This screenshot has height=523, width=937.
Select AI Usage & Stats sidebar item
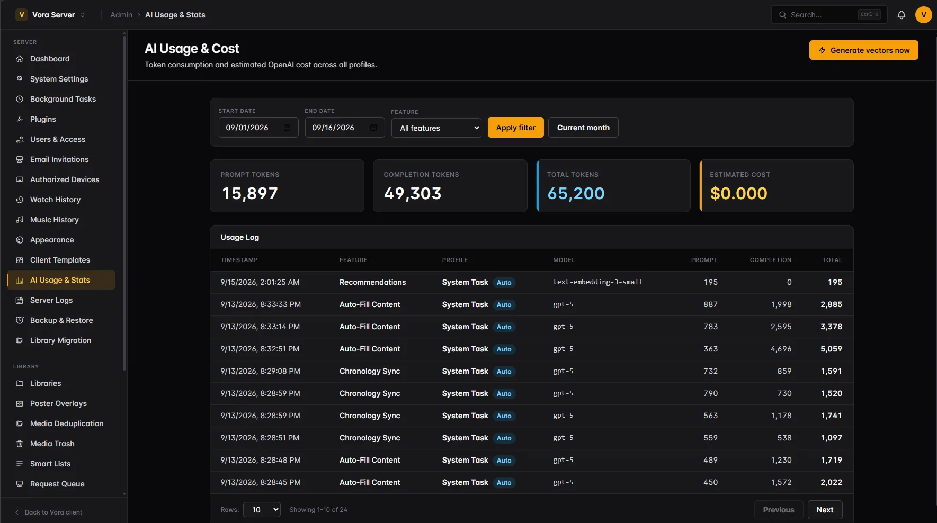pos(61,280)
